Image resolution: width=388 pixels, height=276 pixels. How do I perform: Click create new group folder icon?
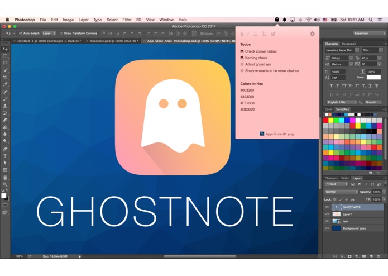coord(364,256)
